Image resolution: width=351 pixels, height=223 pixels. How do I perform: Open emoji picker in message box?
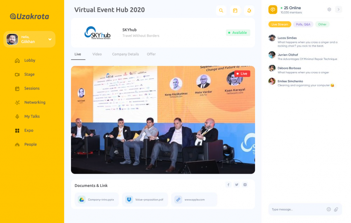(329, 209)
